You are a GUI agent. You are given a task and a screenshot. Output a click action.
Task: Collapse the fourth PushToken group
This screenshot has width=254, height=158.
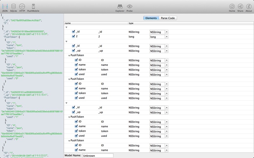point(69,141)
